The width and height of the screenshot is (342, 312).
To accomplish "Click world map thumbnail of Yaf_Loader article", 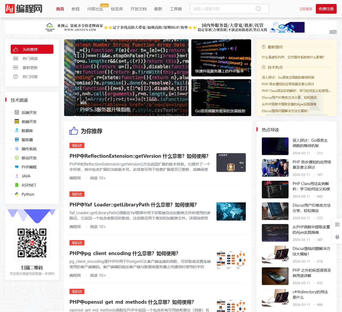I will (231, 211).
